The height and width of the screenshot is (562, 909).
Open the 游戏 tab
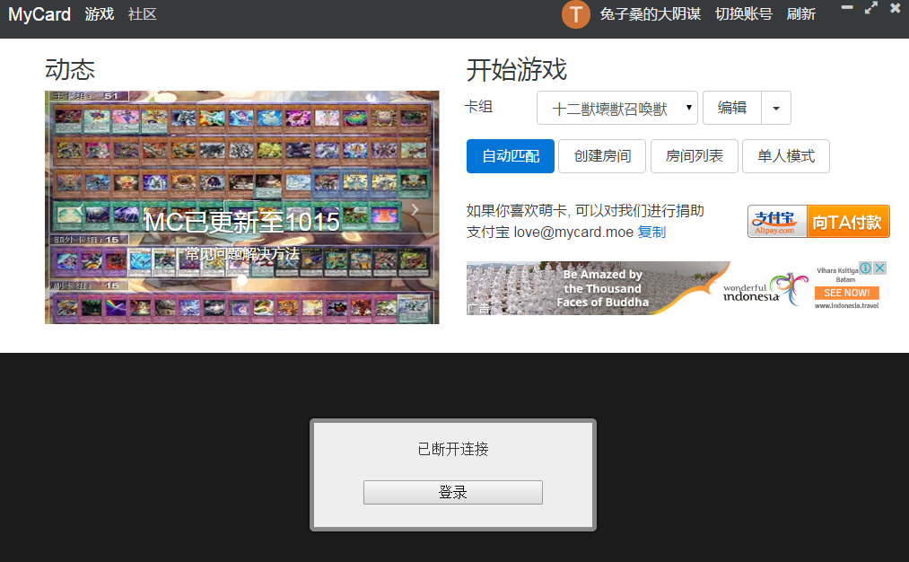point(100,14)
